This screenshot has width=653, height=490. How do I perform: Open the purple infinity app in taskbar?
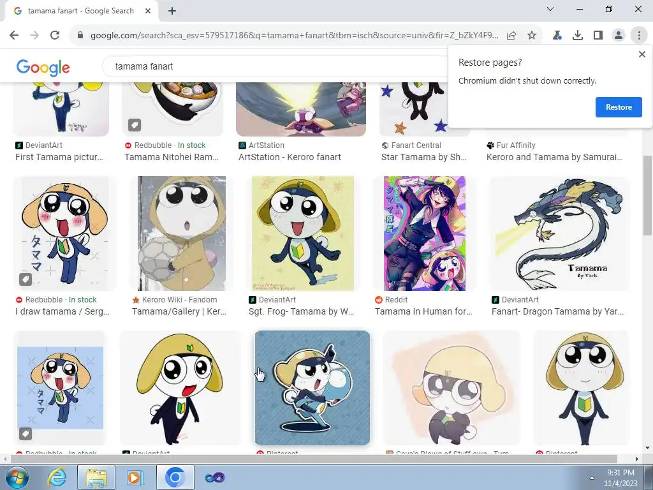tap(214, 477)
